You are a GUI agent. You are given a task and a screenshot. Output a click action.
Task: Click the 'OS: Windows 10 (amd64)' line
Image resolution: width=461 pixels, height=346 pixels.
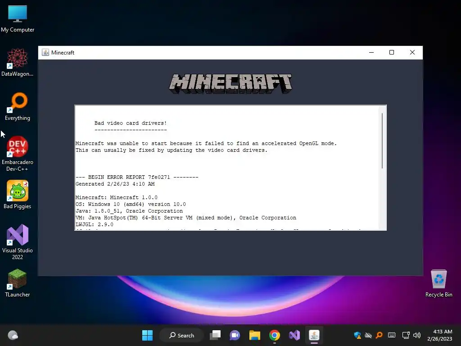click(131, 204)
